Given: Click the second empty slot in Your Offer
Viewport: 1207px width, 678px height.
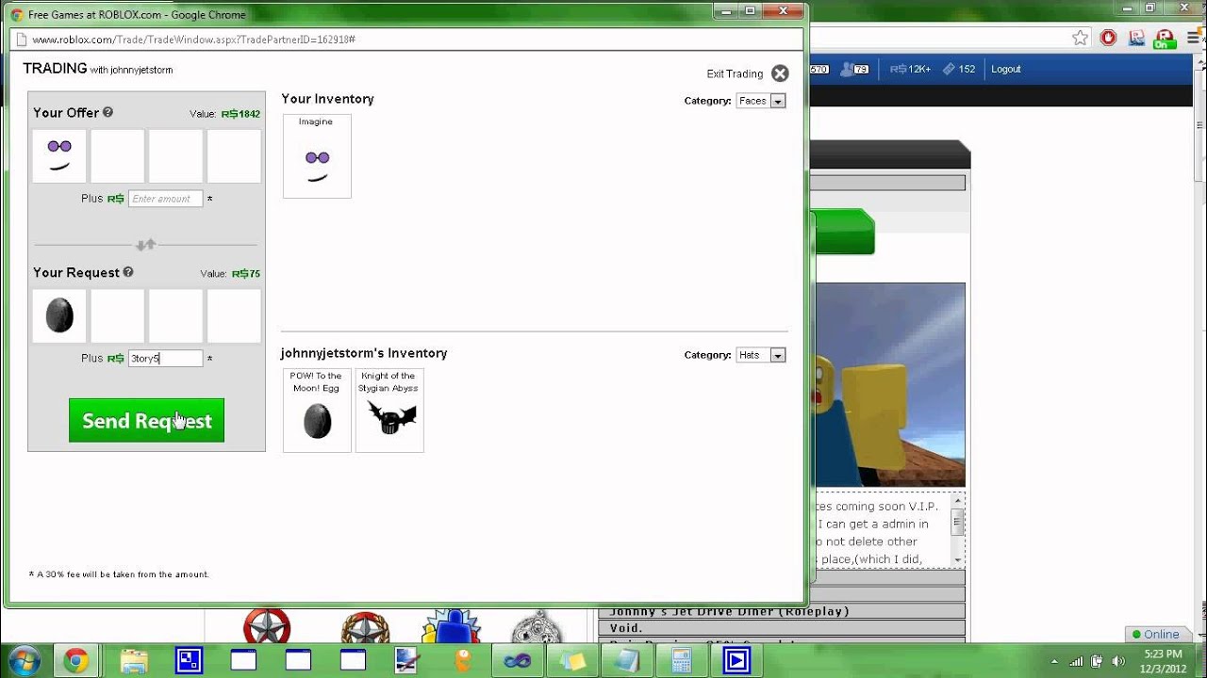Looking at the screenshot, I should pos(118,155).
